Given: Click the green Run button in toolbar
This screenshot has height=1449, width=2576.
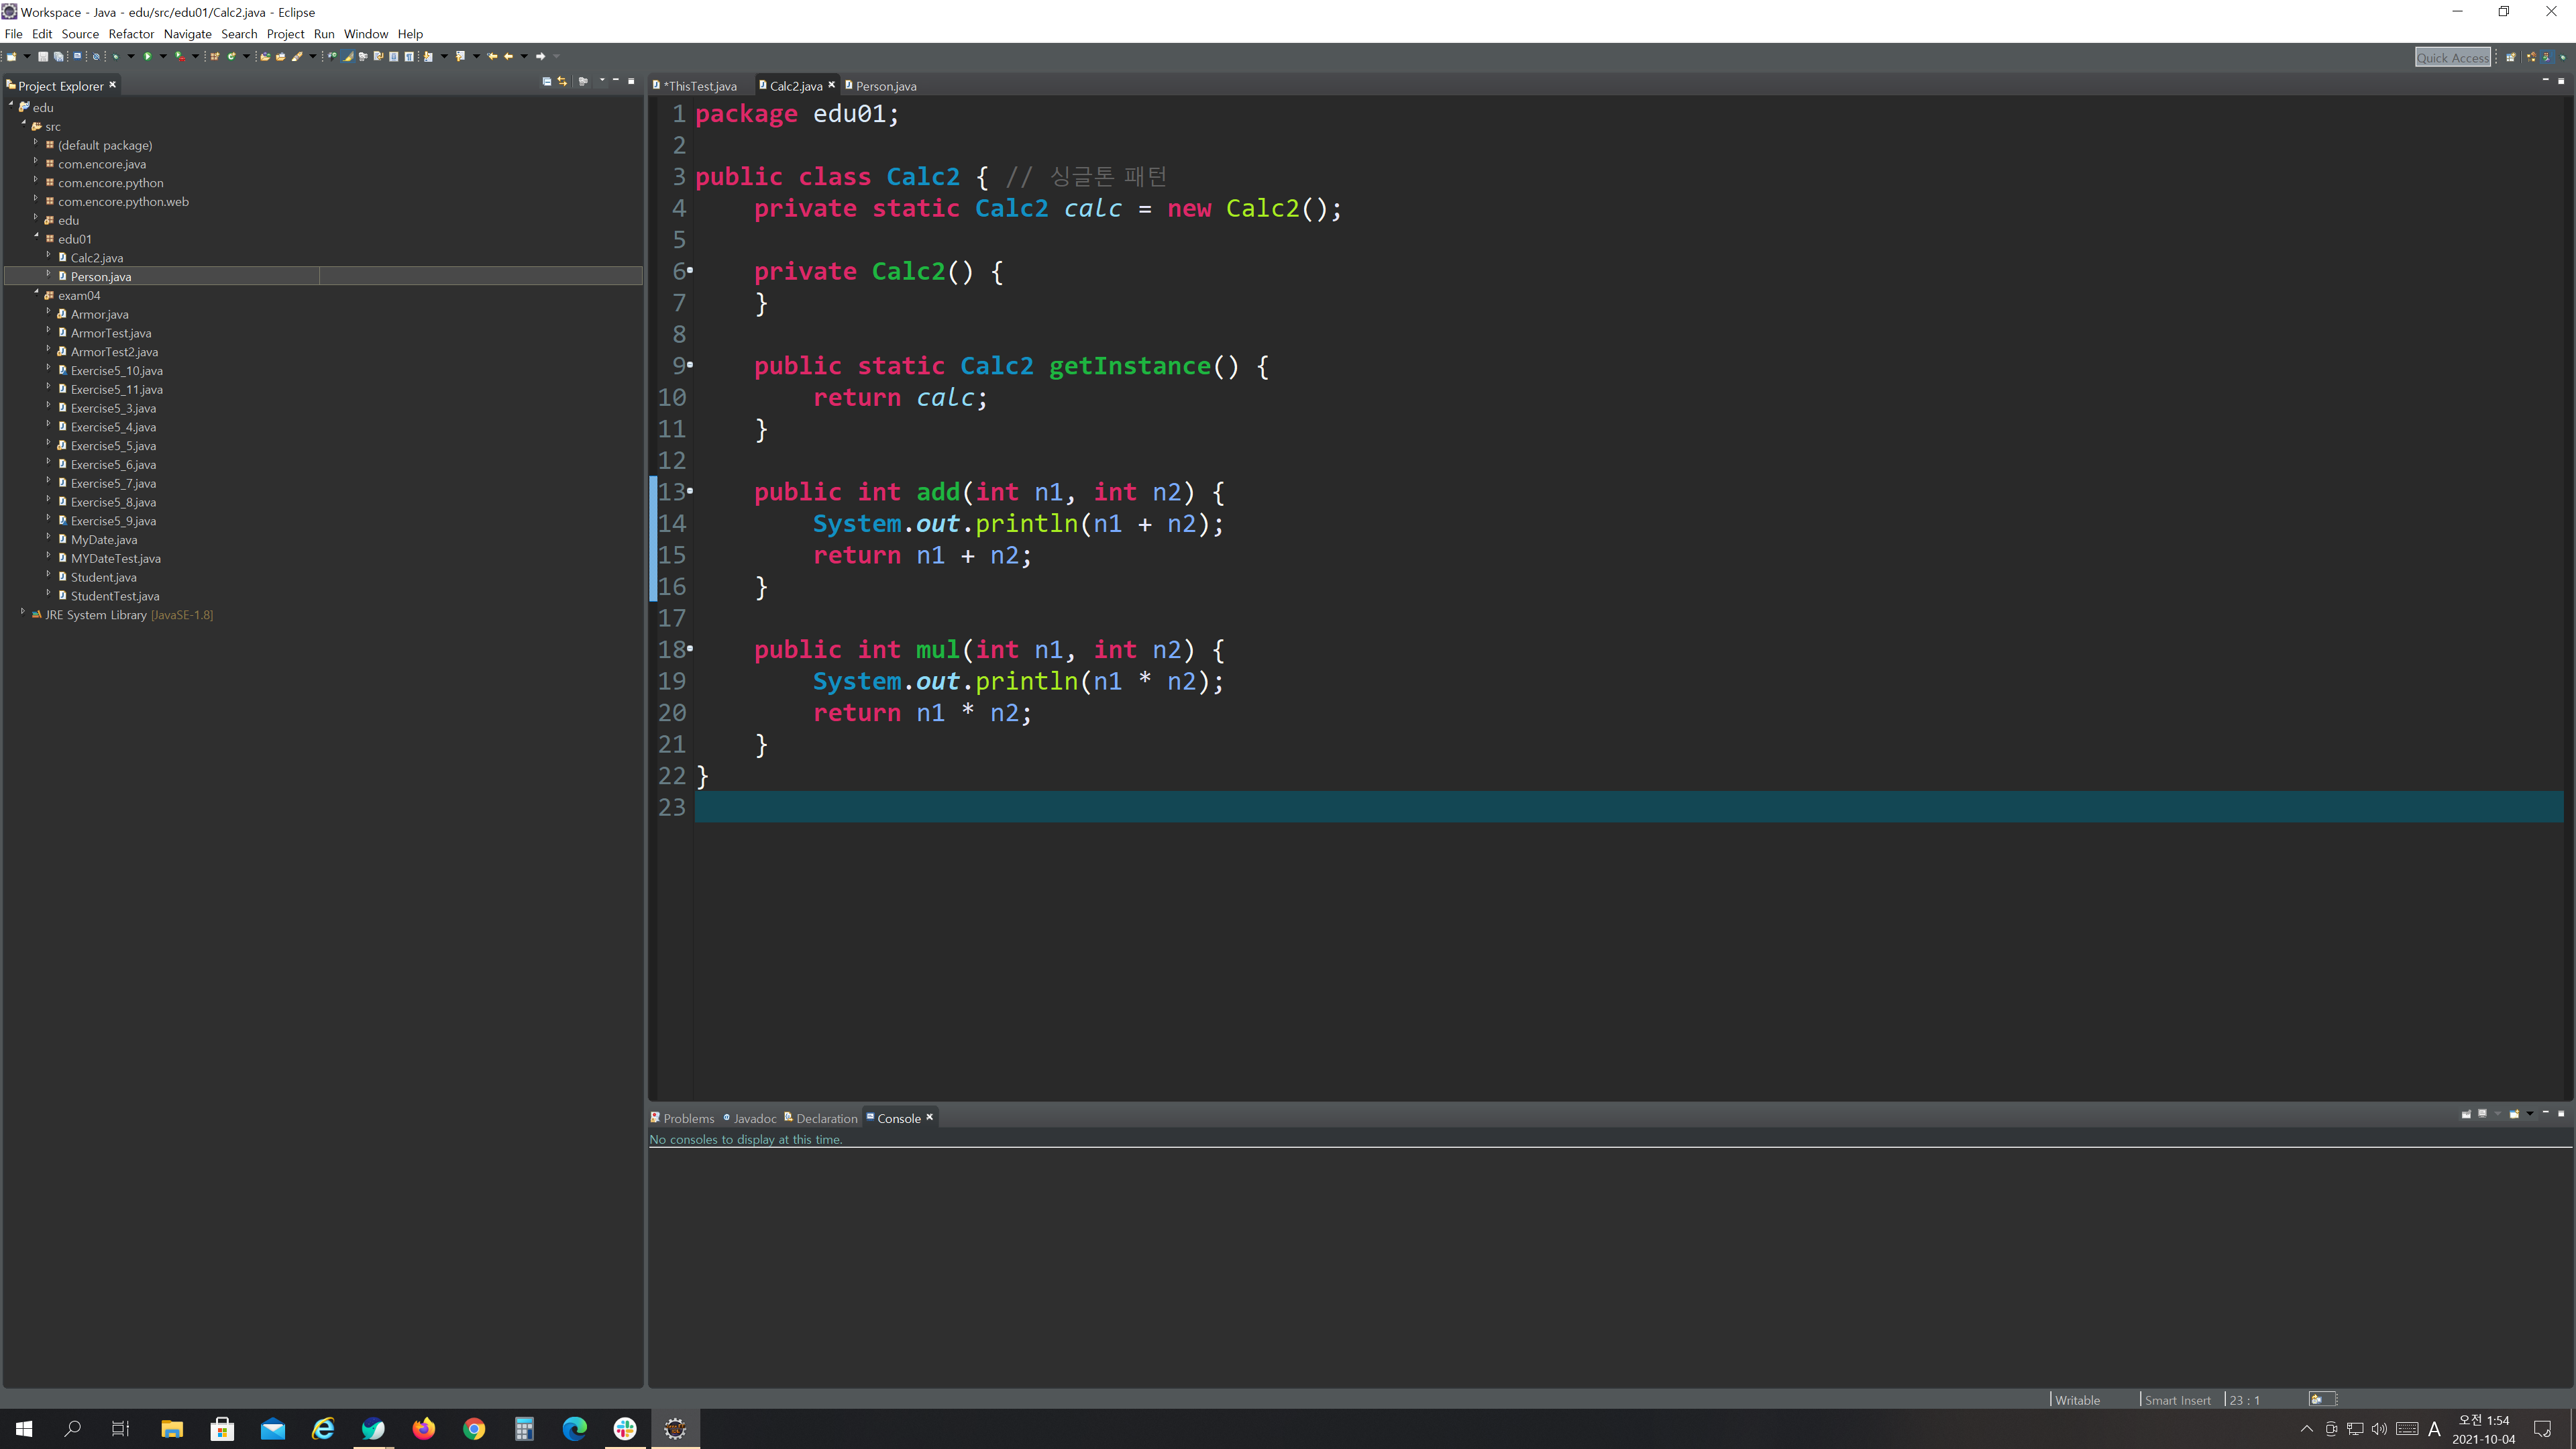Looking at the screenshot, I should [x=147, y=56].
